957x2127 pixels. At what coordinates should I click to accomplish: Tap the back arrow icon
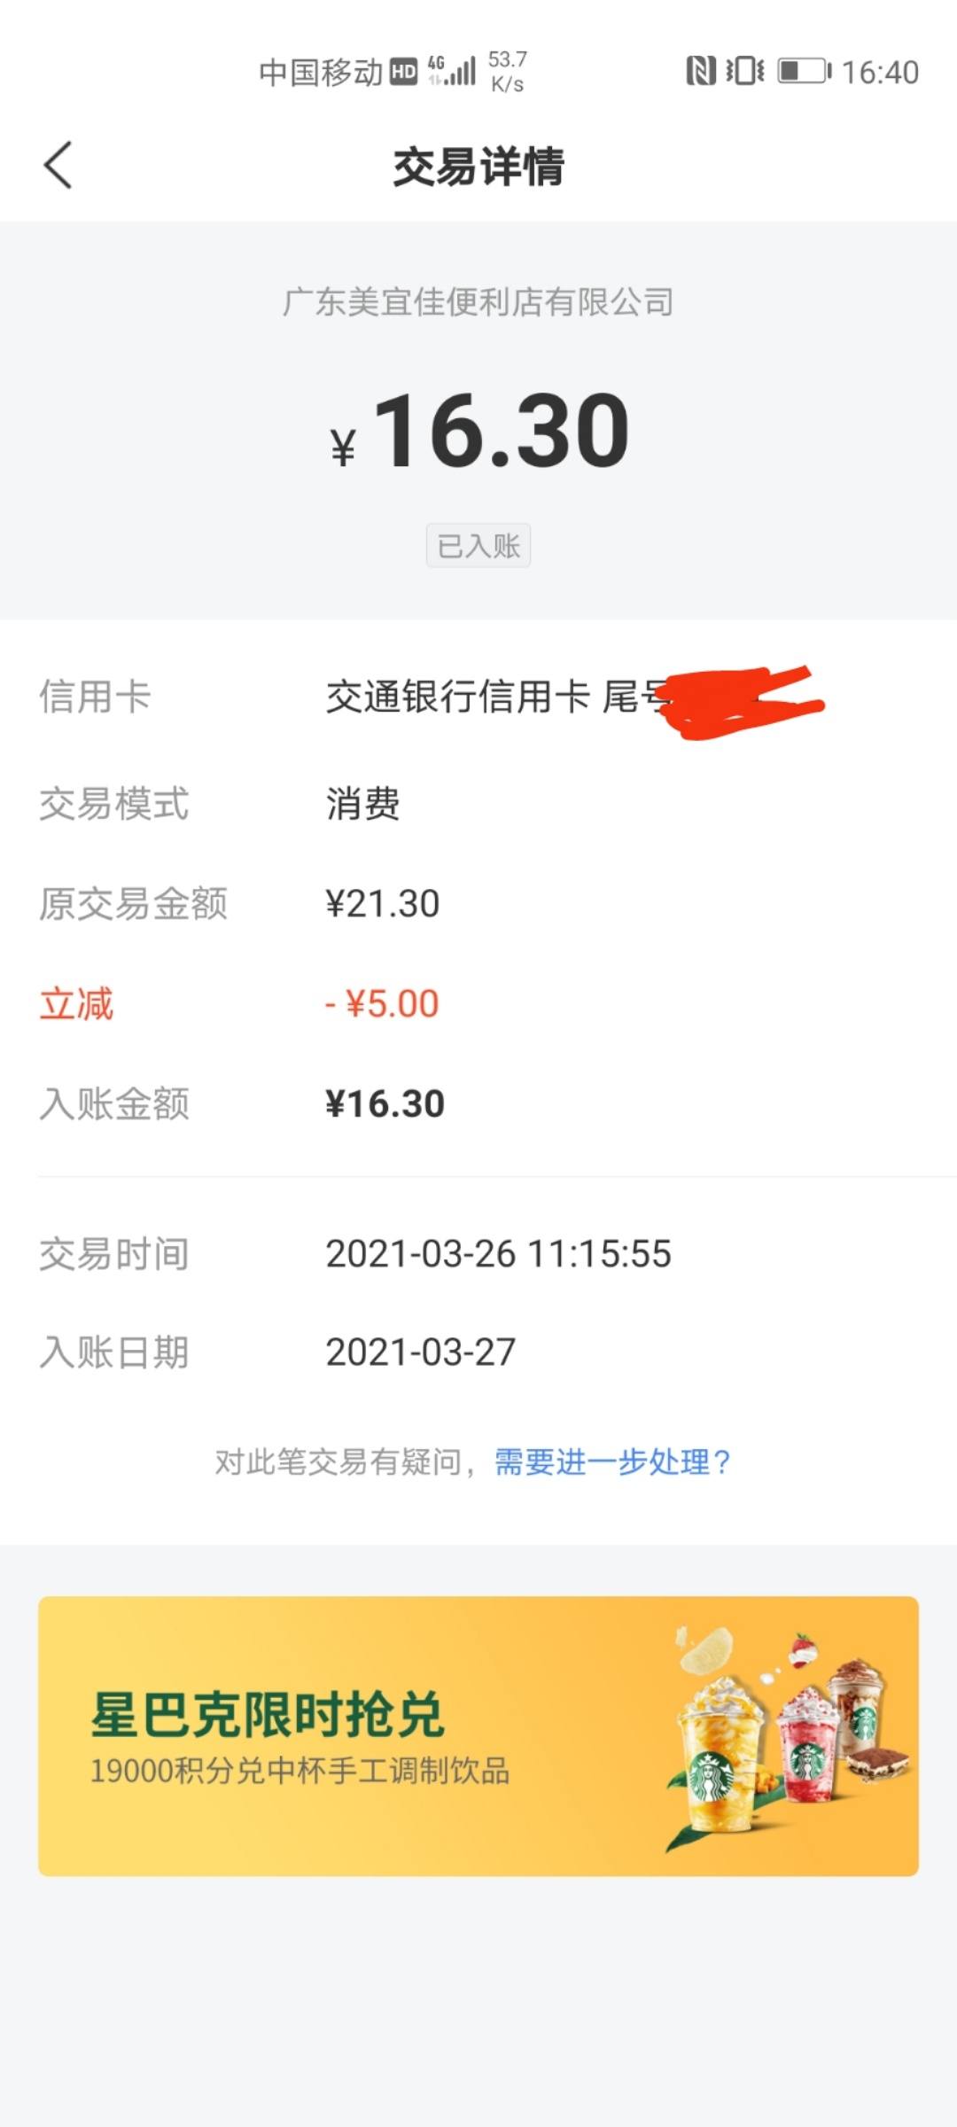[58, 165]
